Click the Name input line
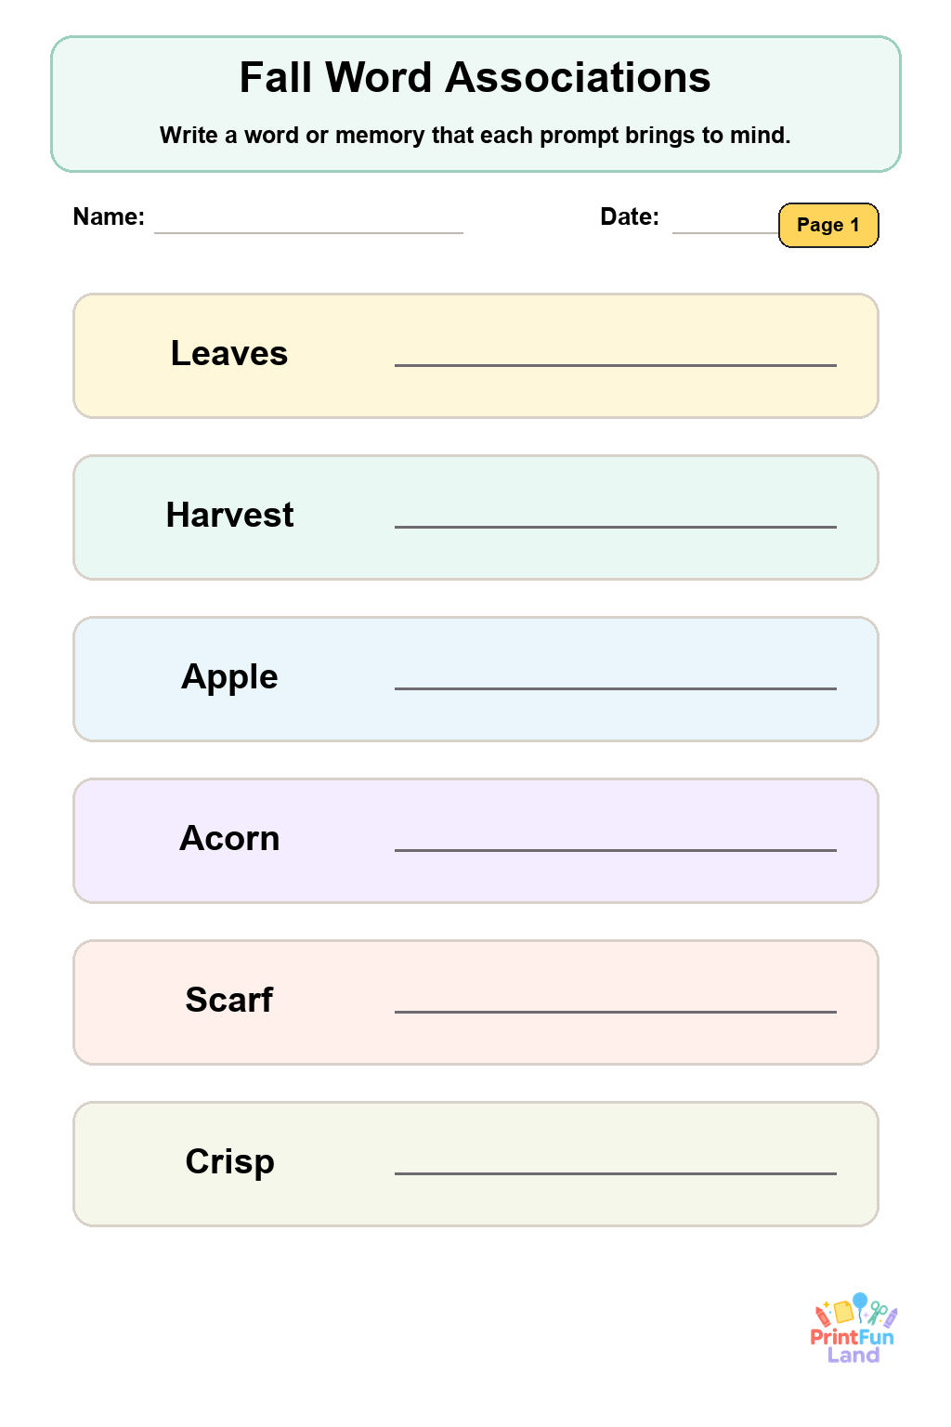Image resolution: width=951 pixels, height=1427 pixels. click(308, 232)
